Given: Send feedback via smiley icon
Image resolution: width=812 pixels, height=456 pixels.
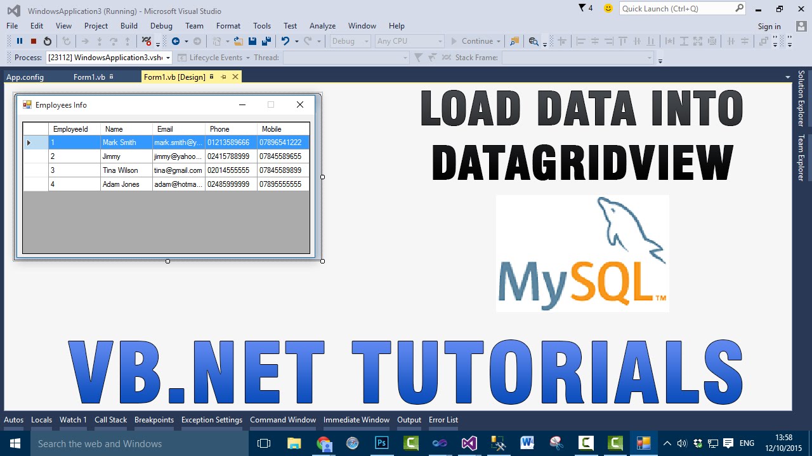Looking at the screenshot, I should coord(608,8).
